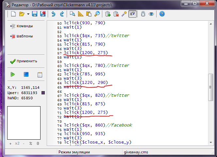217x157 pixels.
Task: Open the Шаблоны templates list
Action: point(22,36)
